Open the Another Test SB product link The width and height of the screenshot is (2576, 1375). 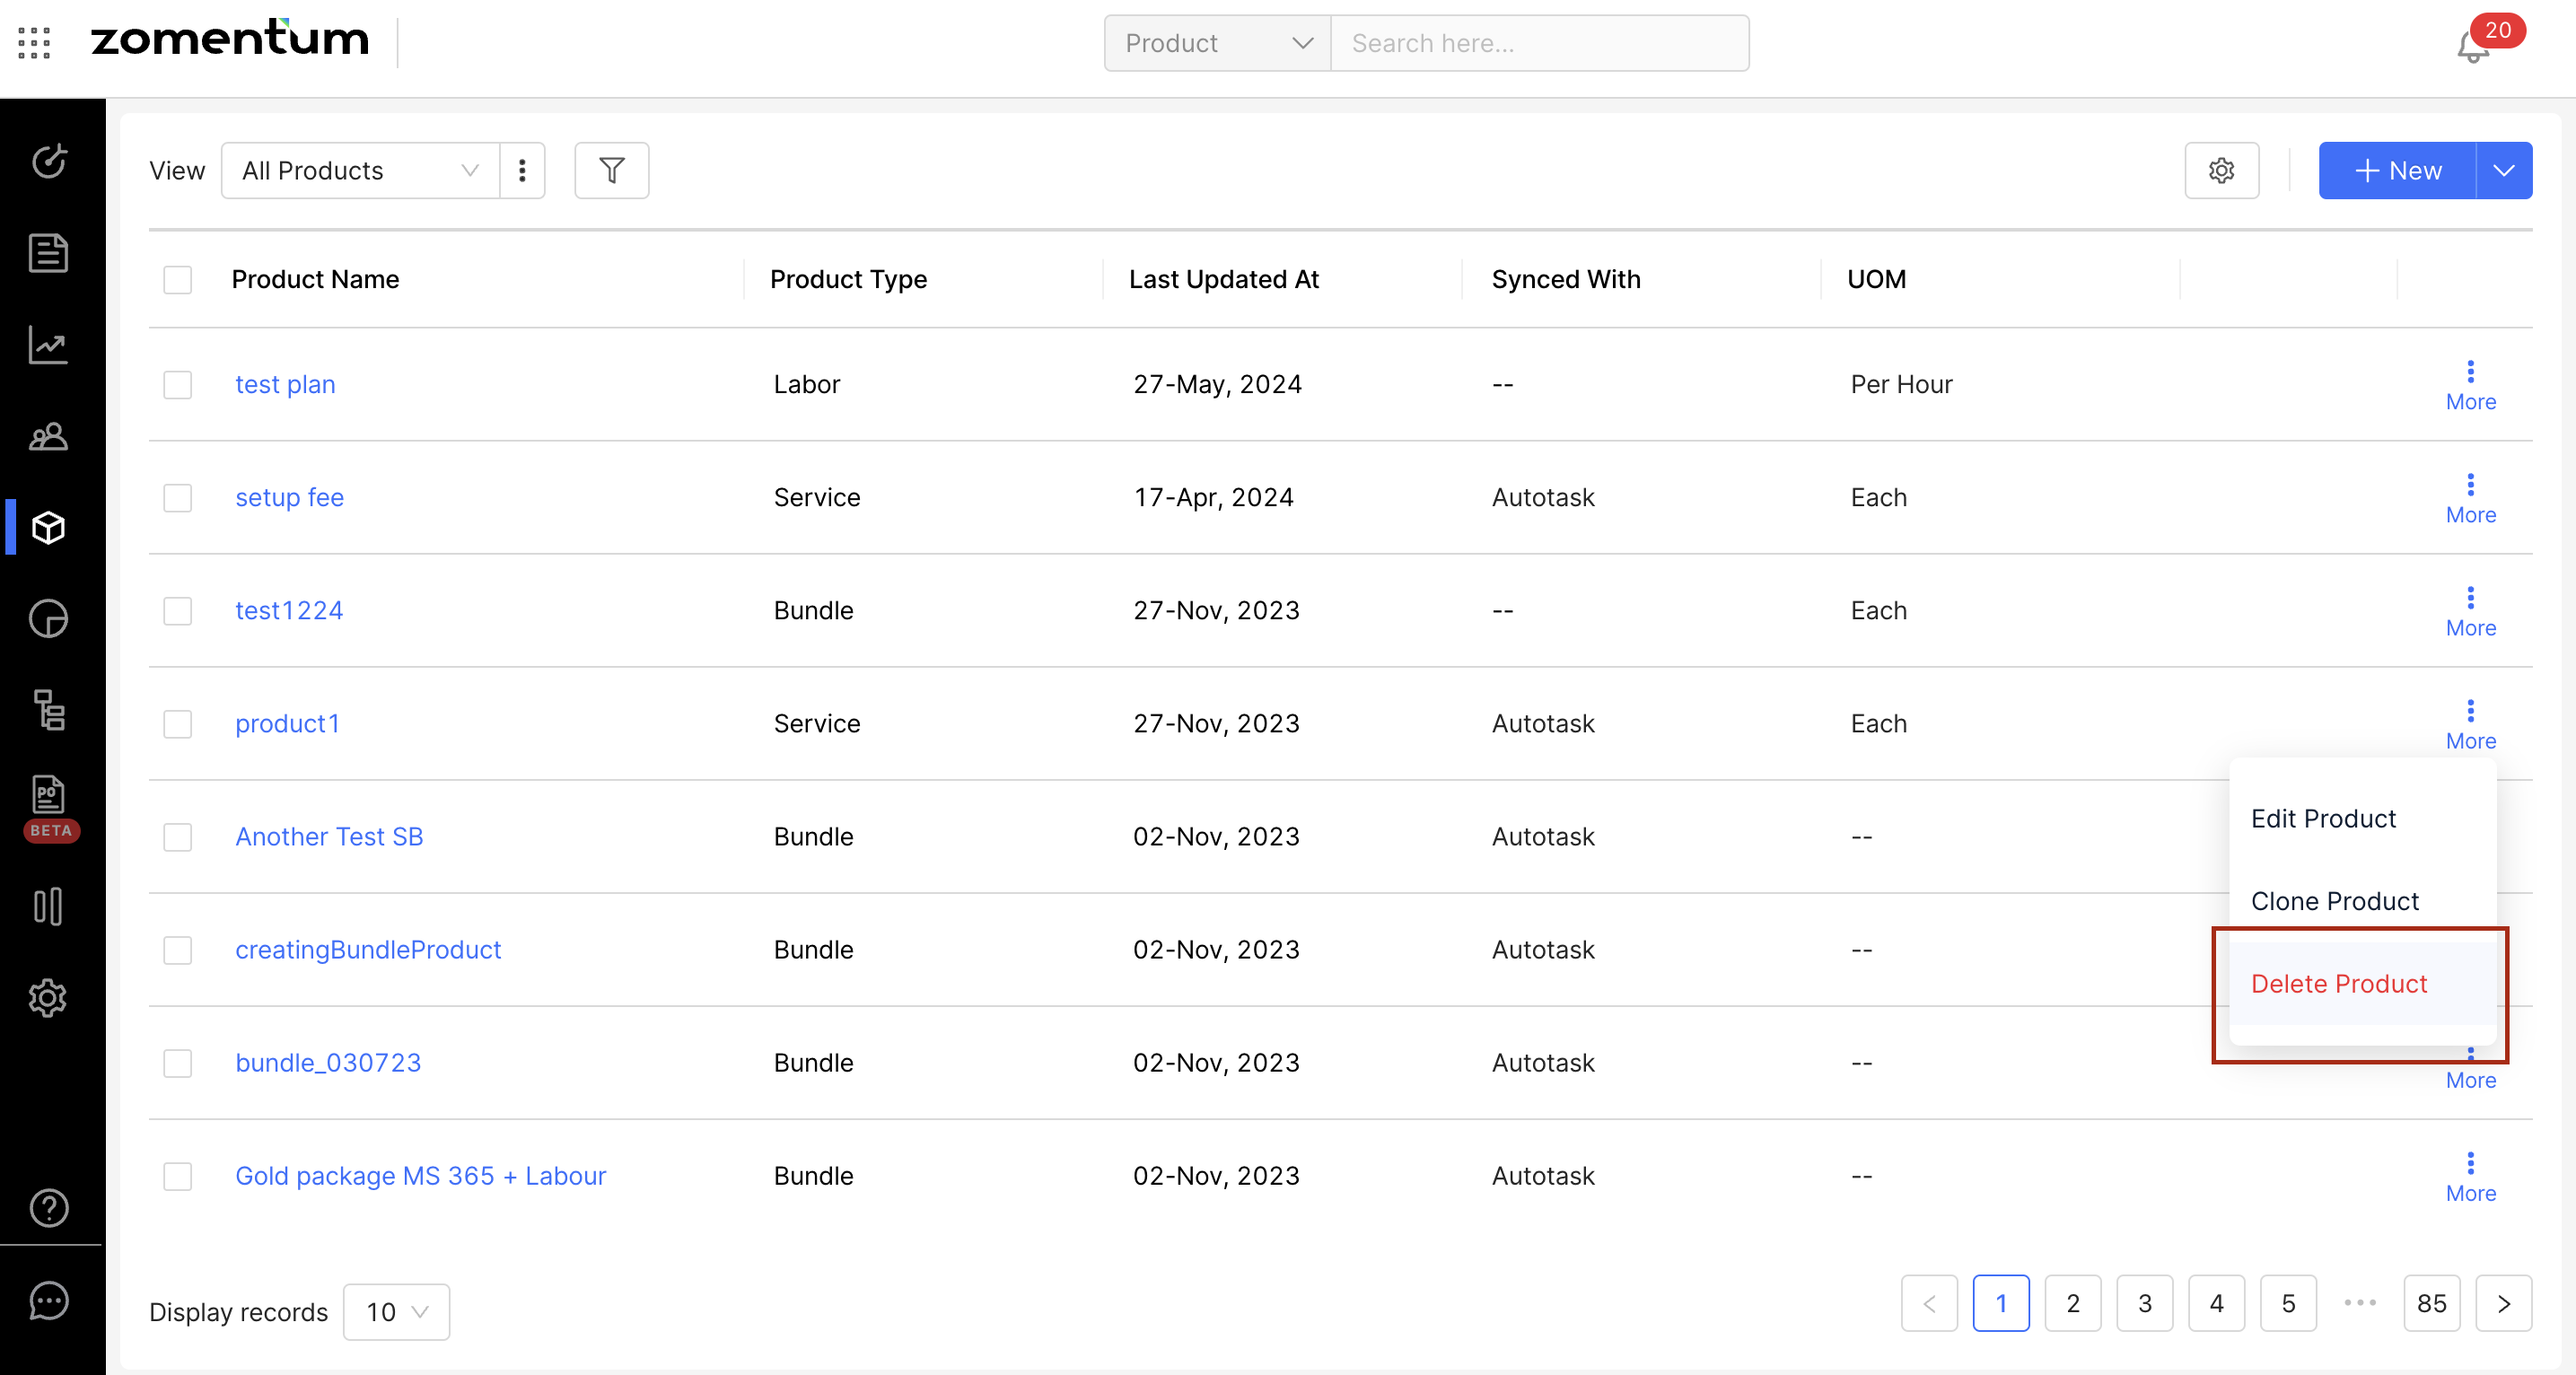[x=329, y=837]
